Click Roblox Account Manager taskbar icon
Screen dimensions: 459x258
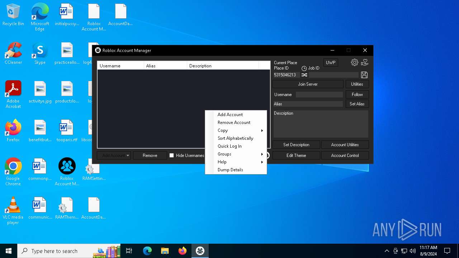click(x=200, y=251)
